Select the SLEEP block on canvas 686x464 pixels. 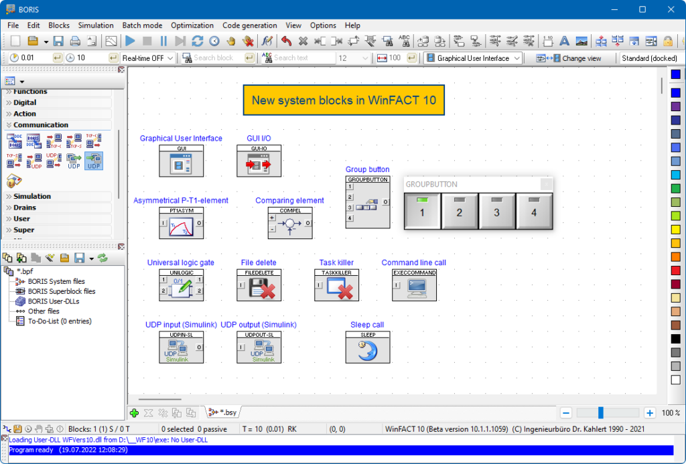point(368,347)
